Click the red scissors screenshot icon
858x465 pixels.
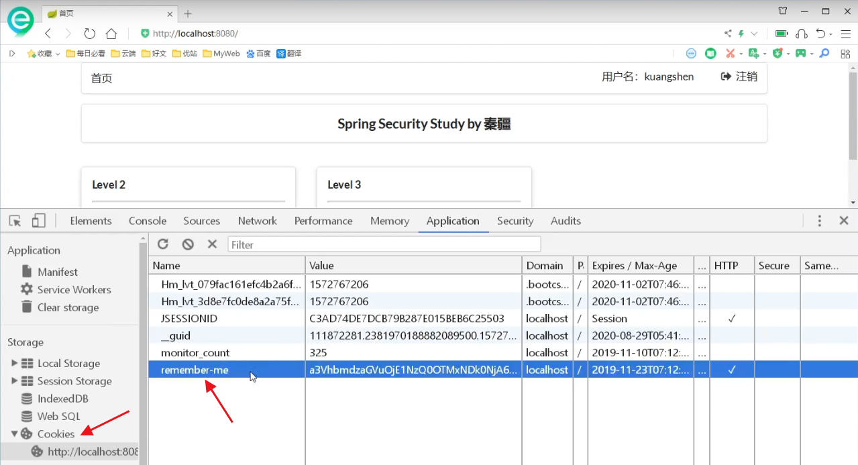pos(731,54)
